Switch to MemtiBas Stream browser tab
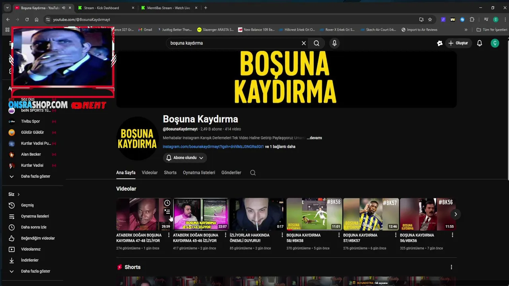 click(169, 8)
